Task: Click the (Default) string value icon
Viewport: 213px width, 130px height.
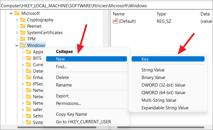Action: (x=115, y=21)
